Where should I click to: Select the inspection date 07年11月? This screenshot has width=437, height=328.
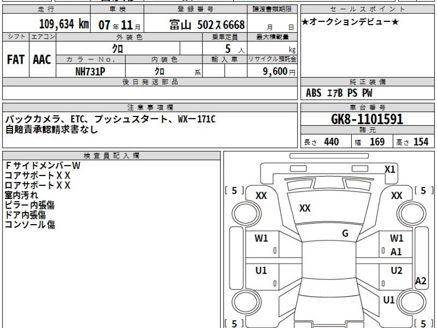pos(119,25)
